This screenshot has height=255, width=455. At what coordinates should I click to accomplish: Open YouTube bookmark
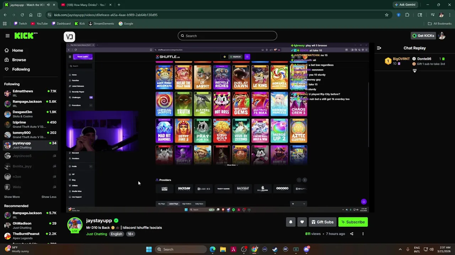(39, 24)
